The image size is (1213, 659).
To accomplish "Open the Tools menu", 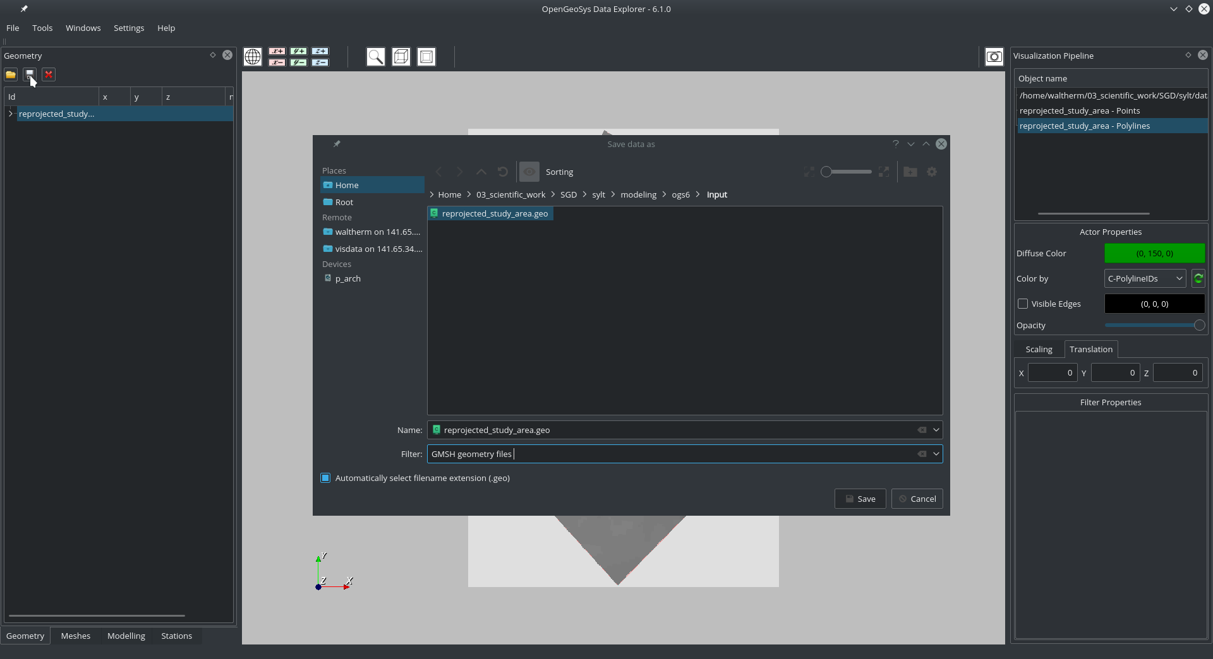I will pos(42,28).
